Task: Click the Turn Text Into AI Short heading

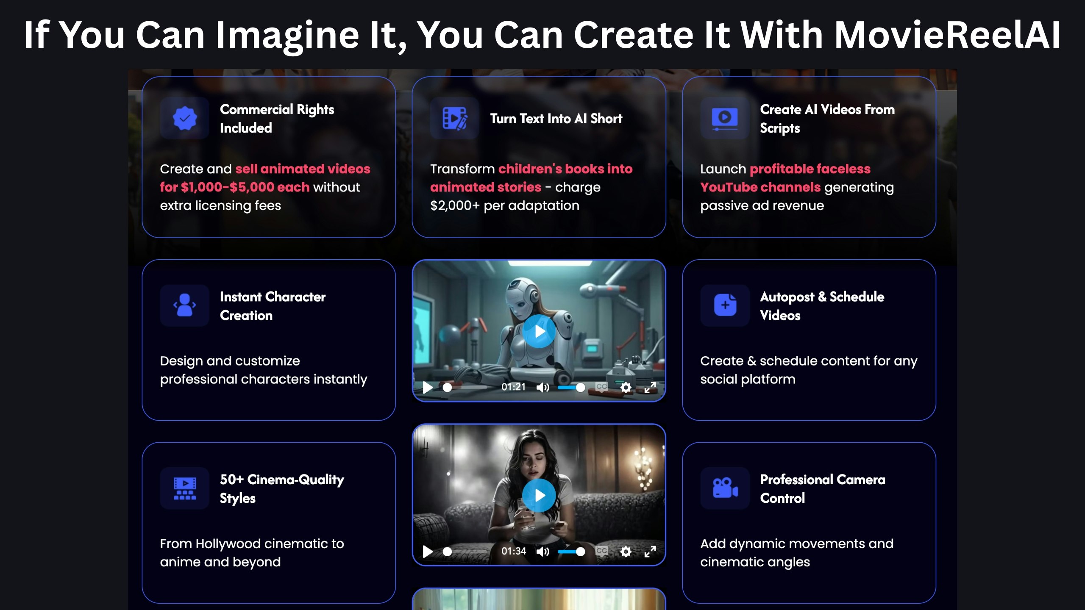Action: (556, 119)
